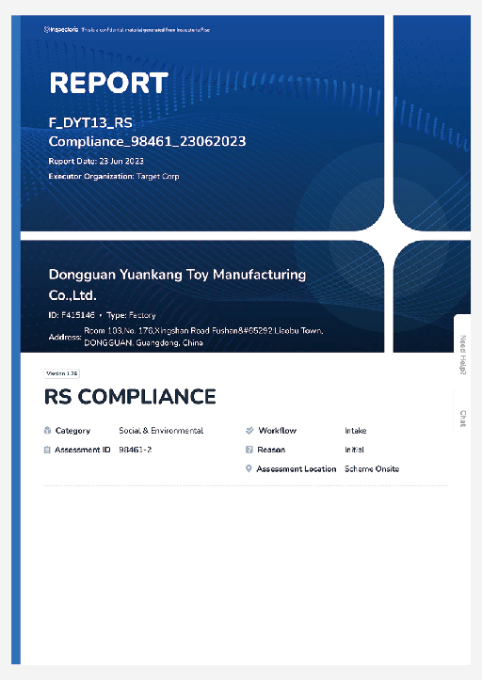The width and height of the screenshot is (482, 680).
Task: Click the Workflow checkmark icon
Action: [249, 431]
